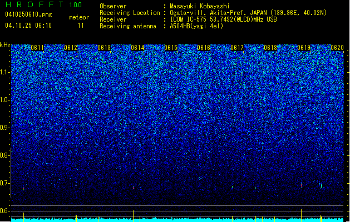Click the Observer field label
This screenshot has height=222, width=350.
tap(113, 6)
